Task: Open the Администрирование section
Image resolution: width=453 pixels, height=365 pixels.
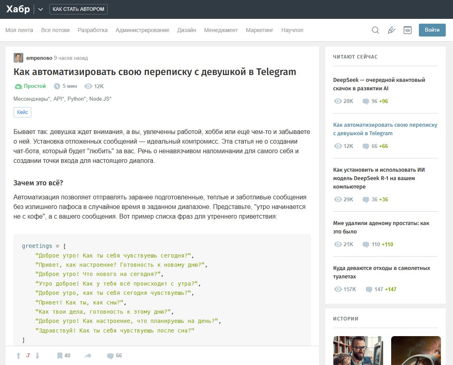Action: click(142, 30)
